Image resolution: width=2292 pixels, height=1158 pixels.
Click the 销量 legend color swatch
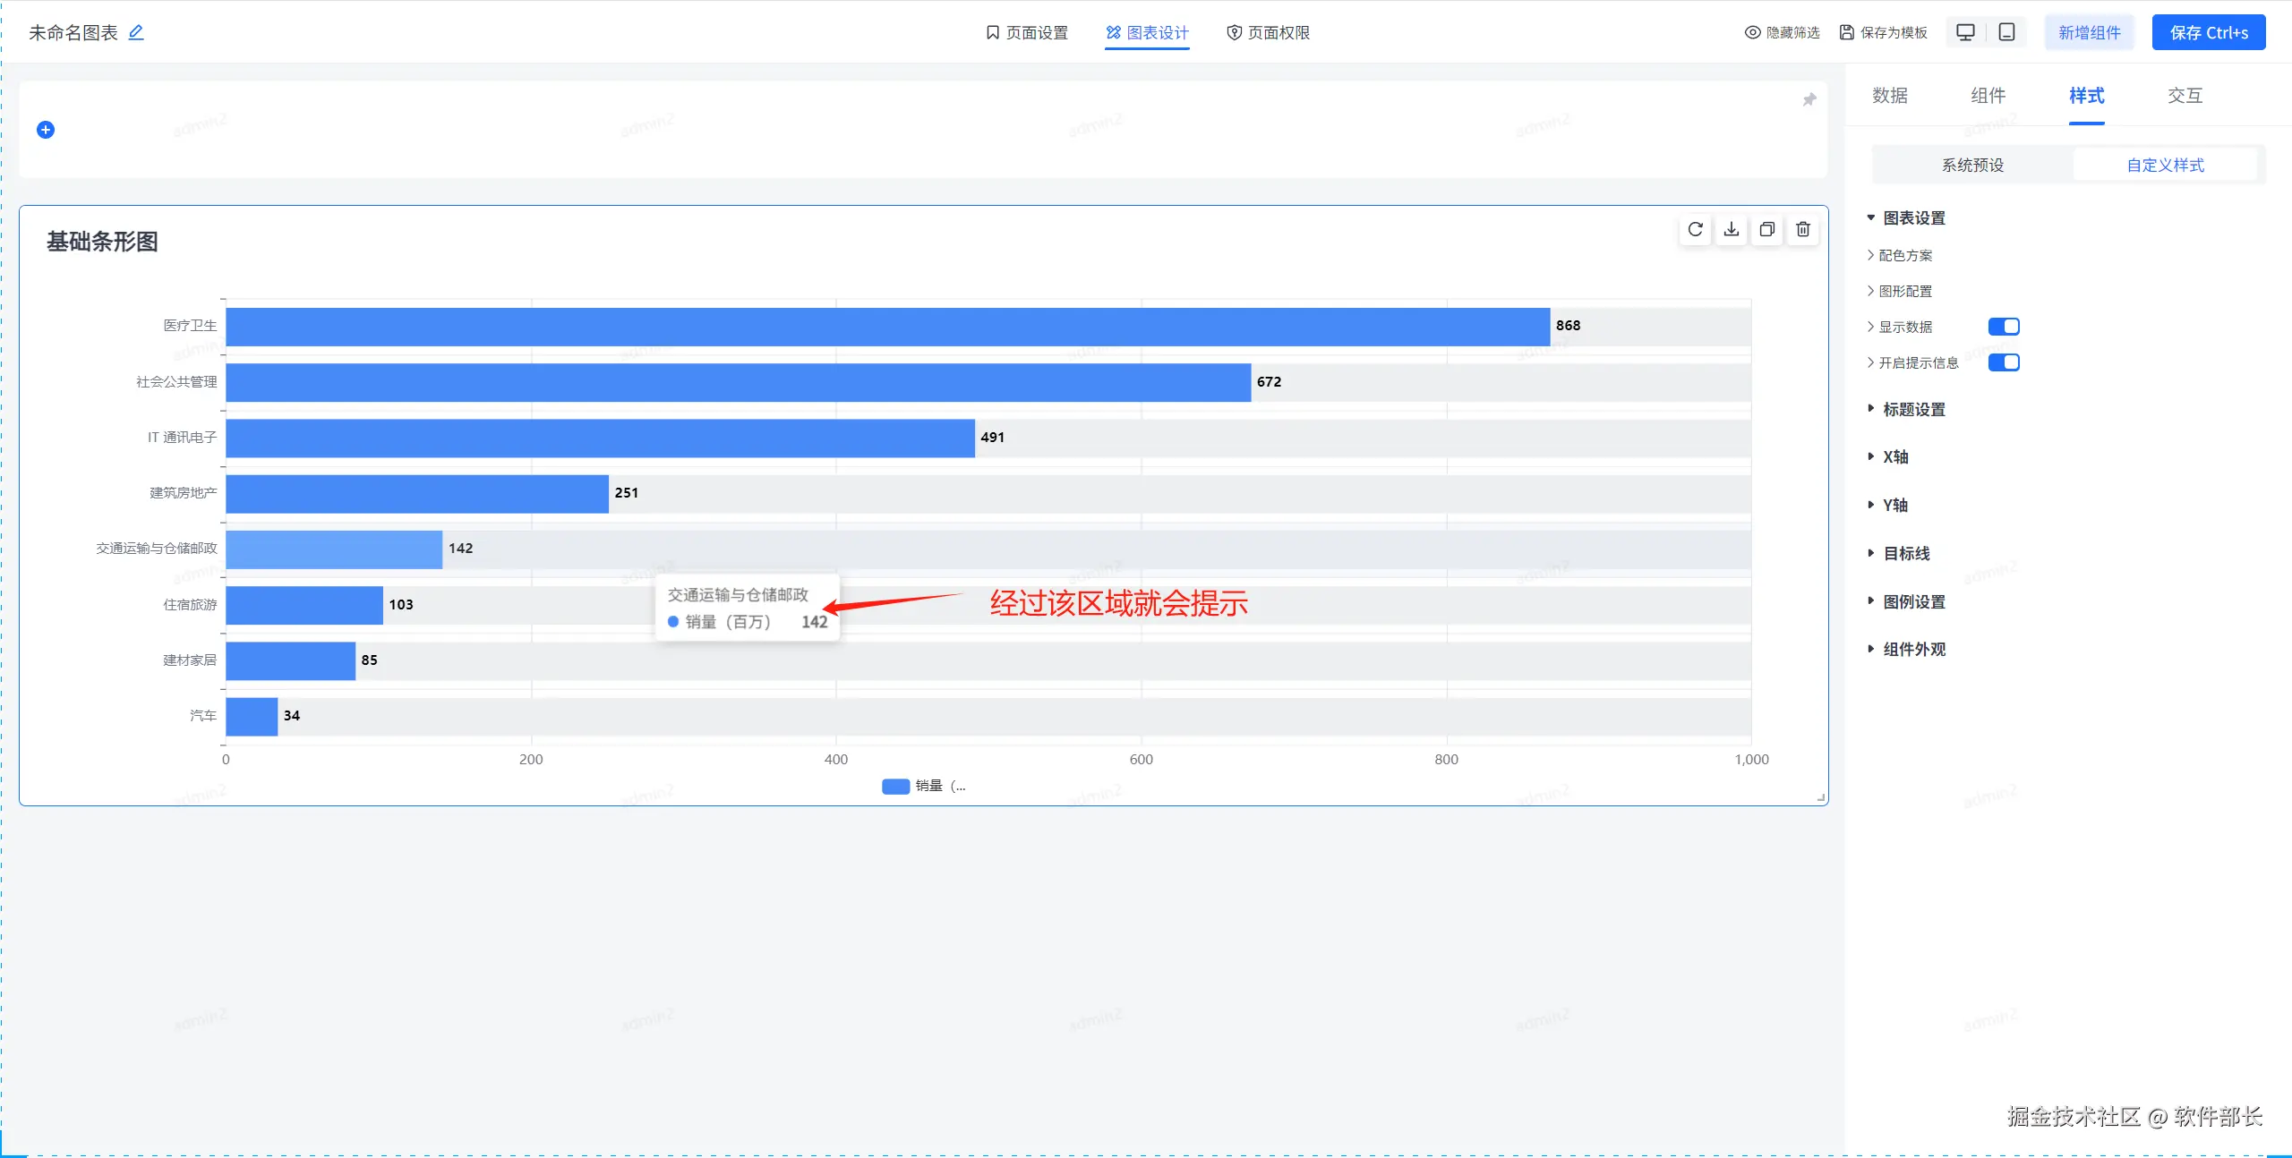pyautogui.click(x=895, y=787)
